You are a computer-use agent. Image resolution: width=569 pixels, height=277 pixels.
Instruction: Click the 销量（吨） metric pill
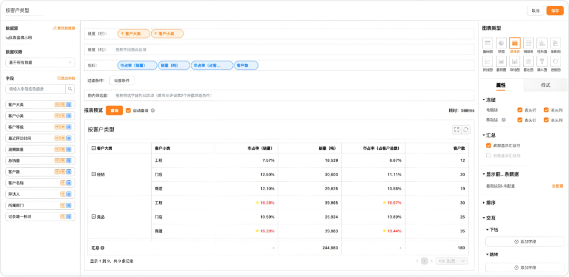tap(174, 66)
